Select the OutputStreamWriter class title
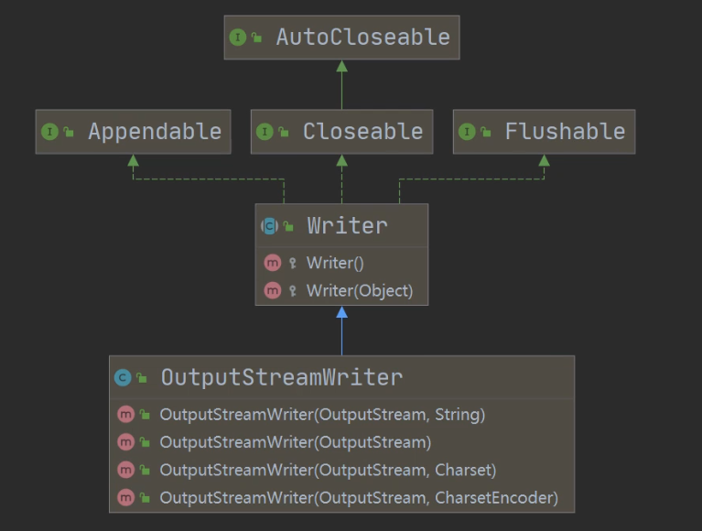Viewport: 702px width, 531px height. (x=281, y=377)
